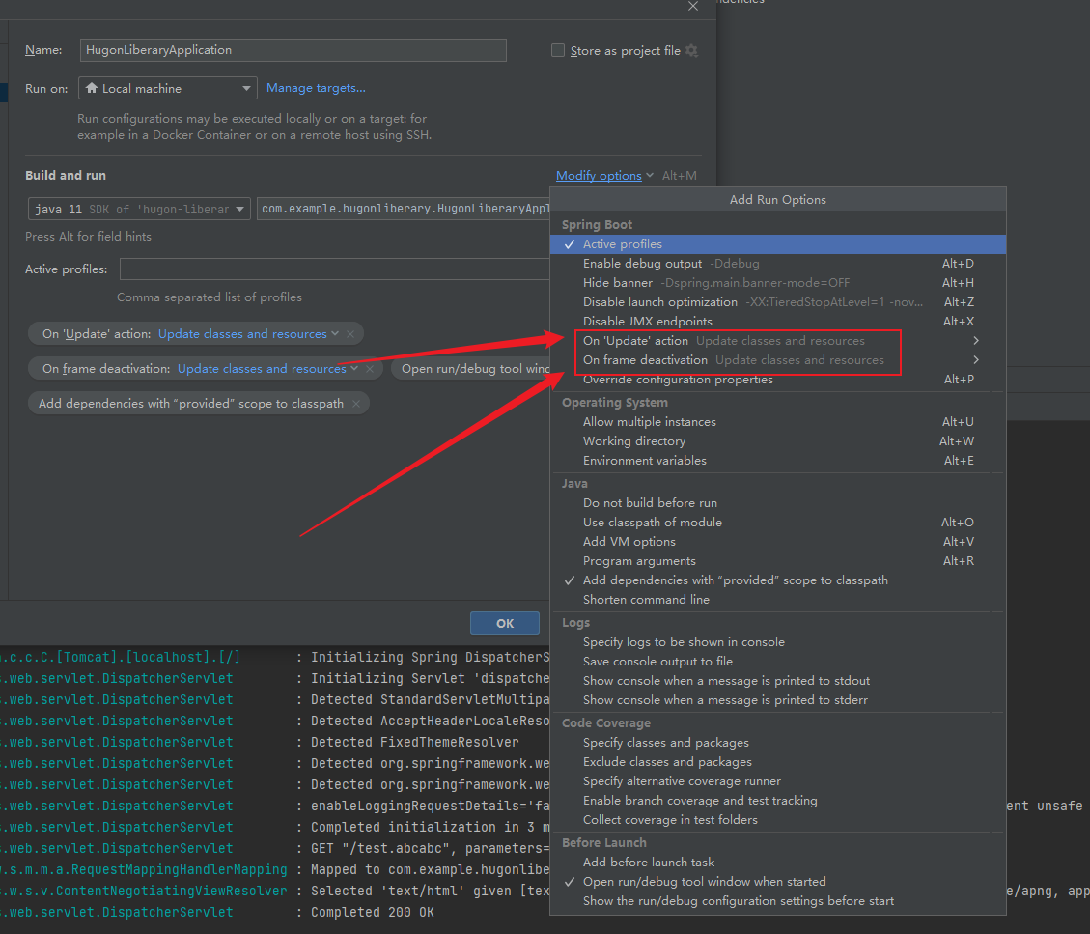Viewport: 1090px width, 934px height.
Task: Remove the Add dependencies with provided scope chip
Action: coord(356,404)
